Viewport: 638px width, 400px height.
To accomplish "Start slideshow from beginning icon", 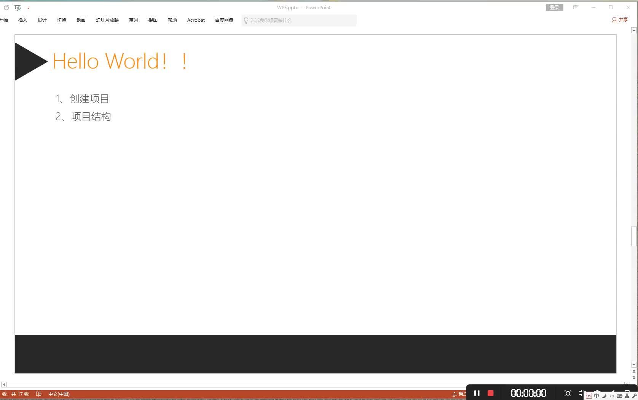I will (x=18, y=8).
